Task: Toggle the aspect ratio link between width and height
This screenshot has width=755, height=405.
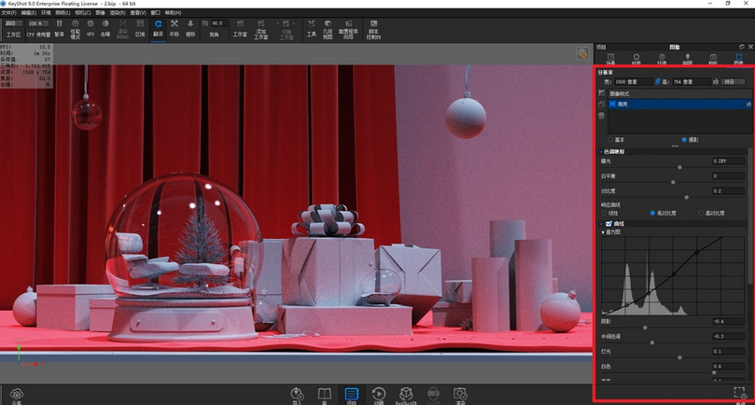Action: pos(656,82)
